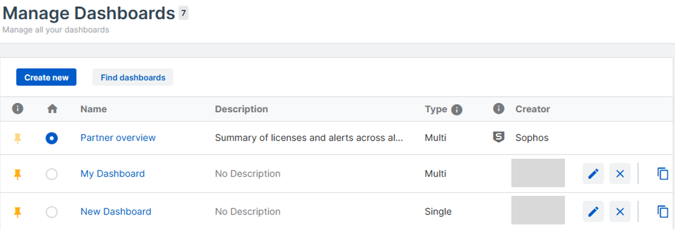Open the Partner overview dashboard link
This screenshot has width=675, height=230.
pos(118,138)
